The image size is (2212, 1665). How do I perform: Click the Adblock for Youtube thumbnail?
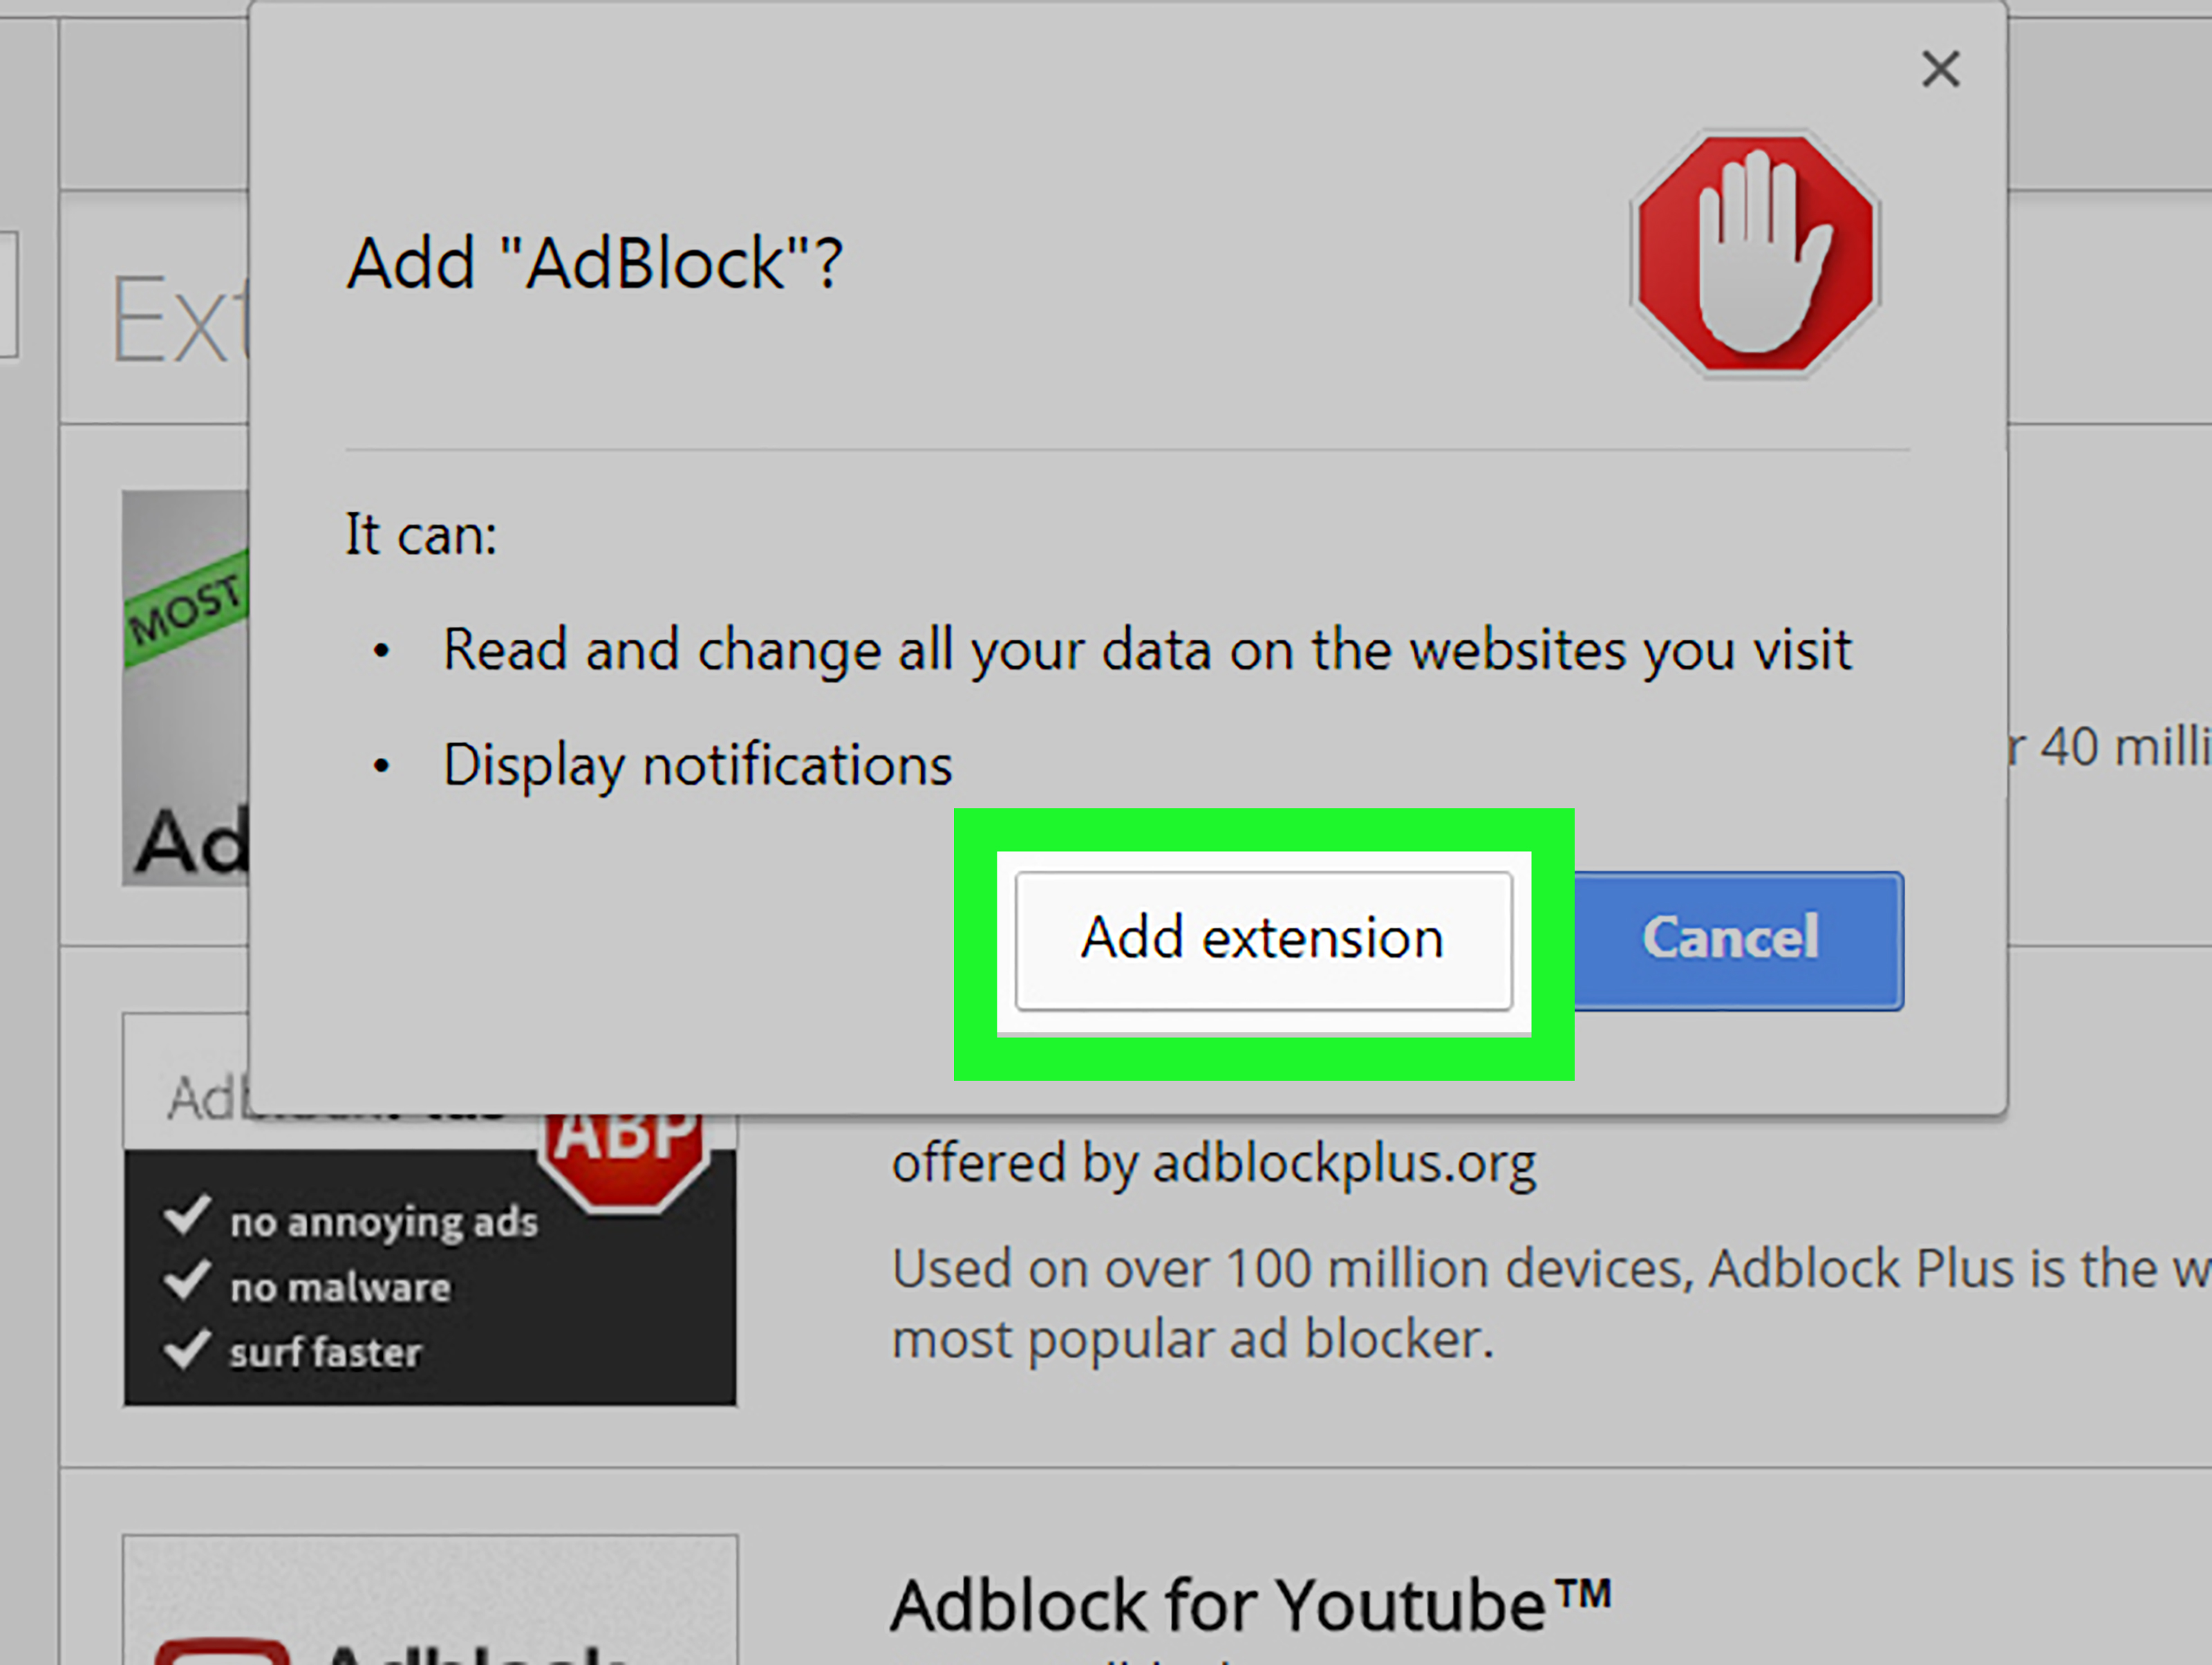click(x=430, y=1600)
